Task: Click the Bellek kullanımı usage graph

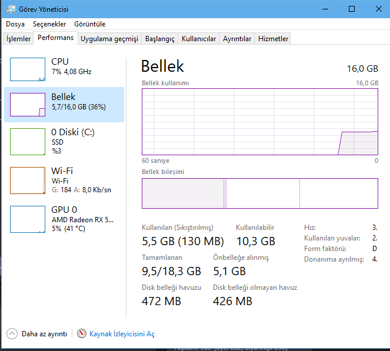Action: point(260,121)
